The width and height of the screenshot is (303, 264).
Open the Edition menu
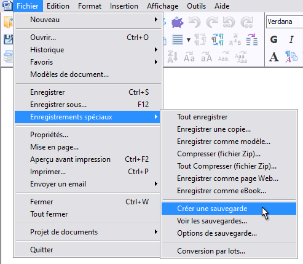58,6
